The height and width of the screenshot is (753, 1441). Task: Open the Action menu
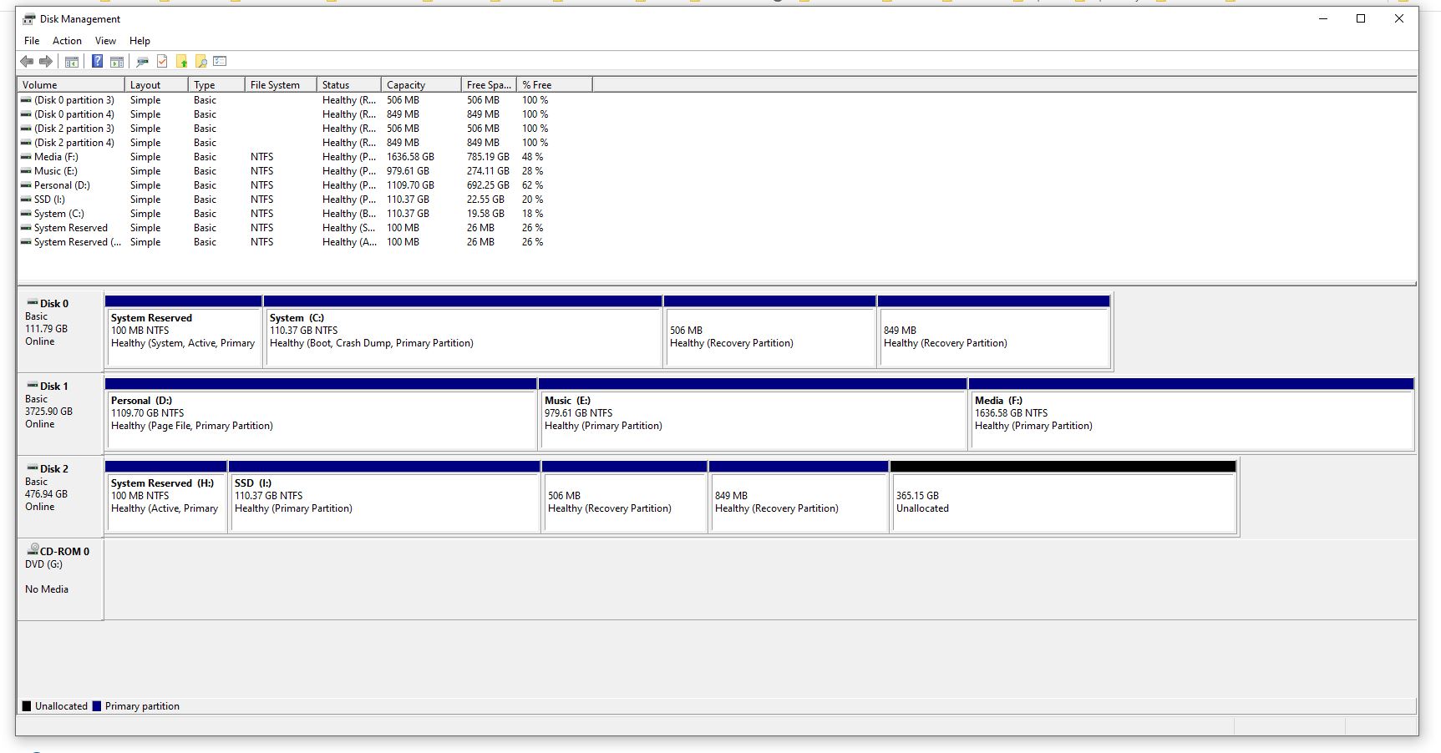[x=67, y=40]
